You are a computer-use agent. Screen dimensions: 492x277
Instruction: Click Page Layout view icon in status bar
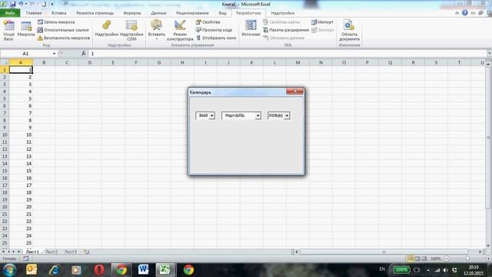point(417,259)
